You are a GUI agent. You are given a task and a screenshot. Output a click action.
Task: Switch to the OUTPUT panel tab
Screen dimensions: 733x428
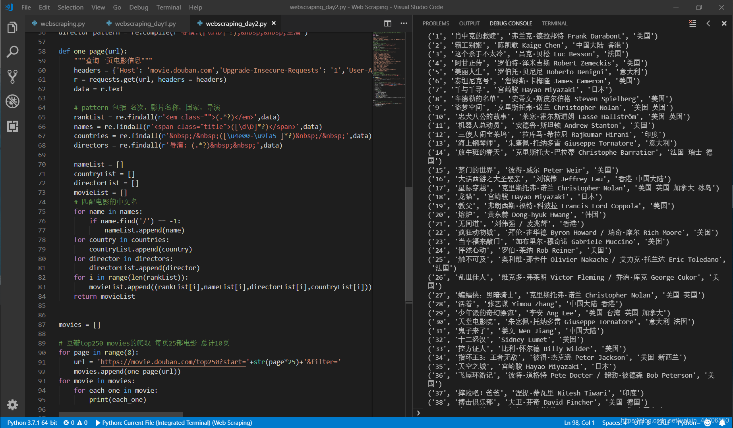pyautogui.click(x=469, y=23)
